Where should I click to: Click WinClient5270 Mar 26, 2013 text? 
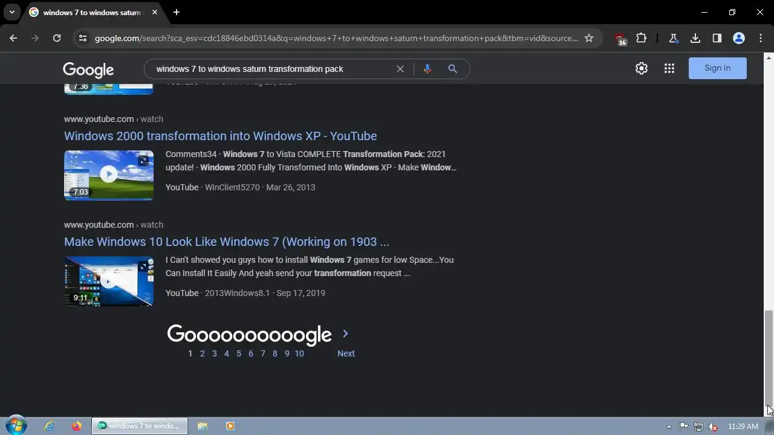[260, 187]
